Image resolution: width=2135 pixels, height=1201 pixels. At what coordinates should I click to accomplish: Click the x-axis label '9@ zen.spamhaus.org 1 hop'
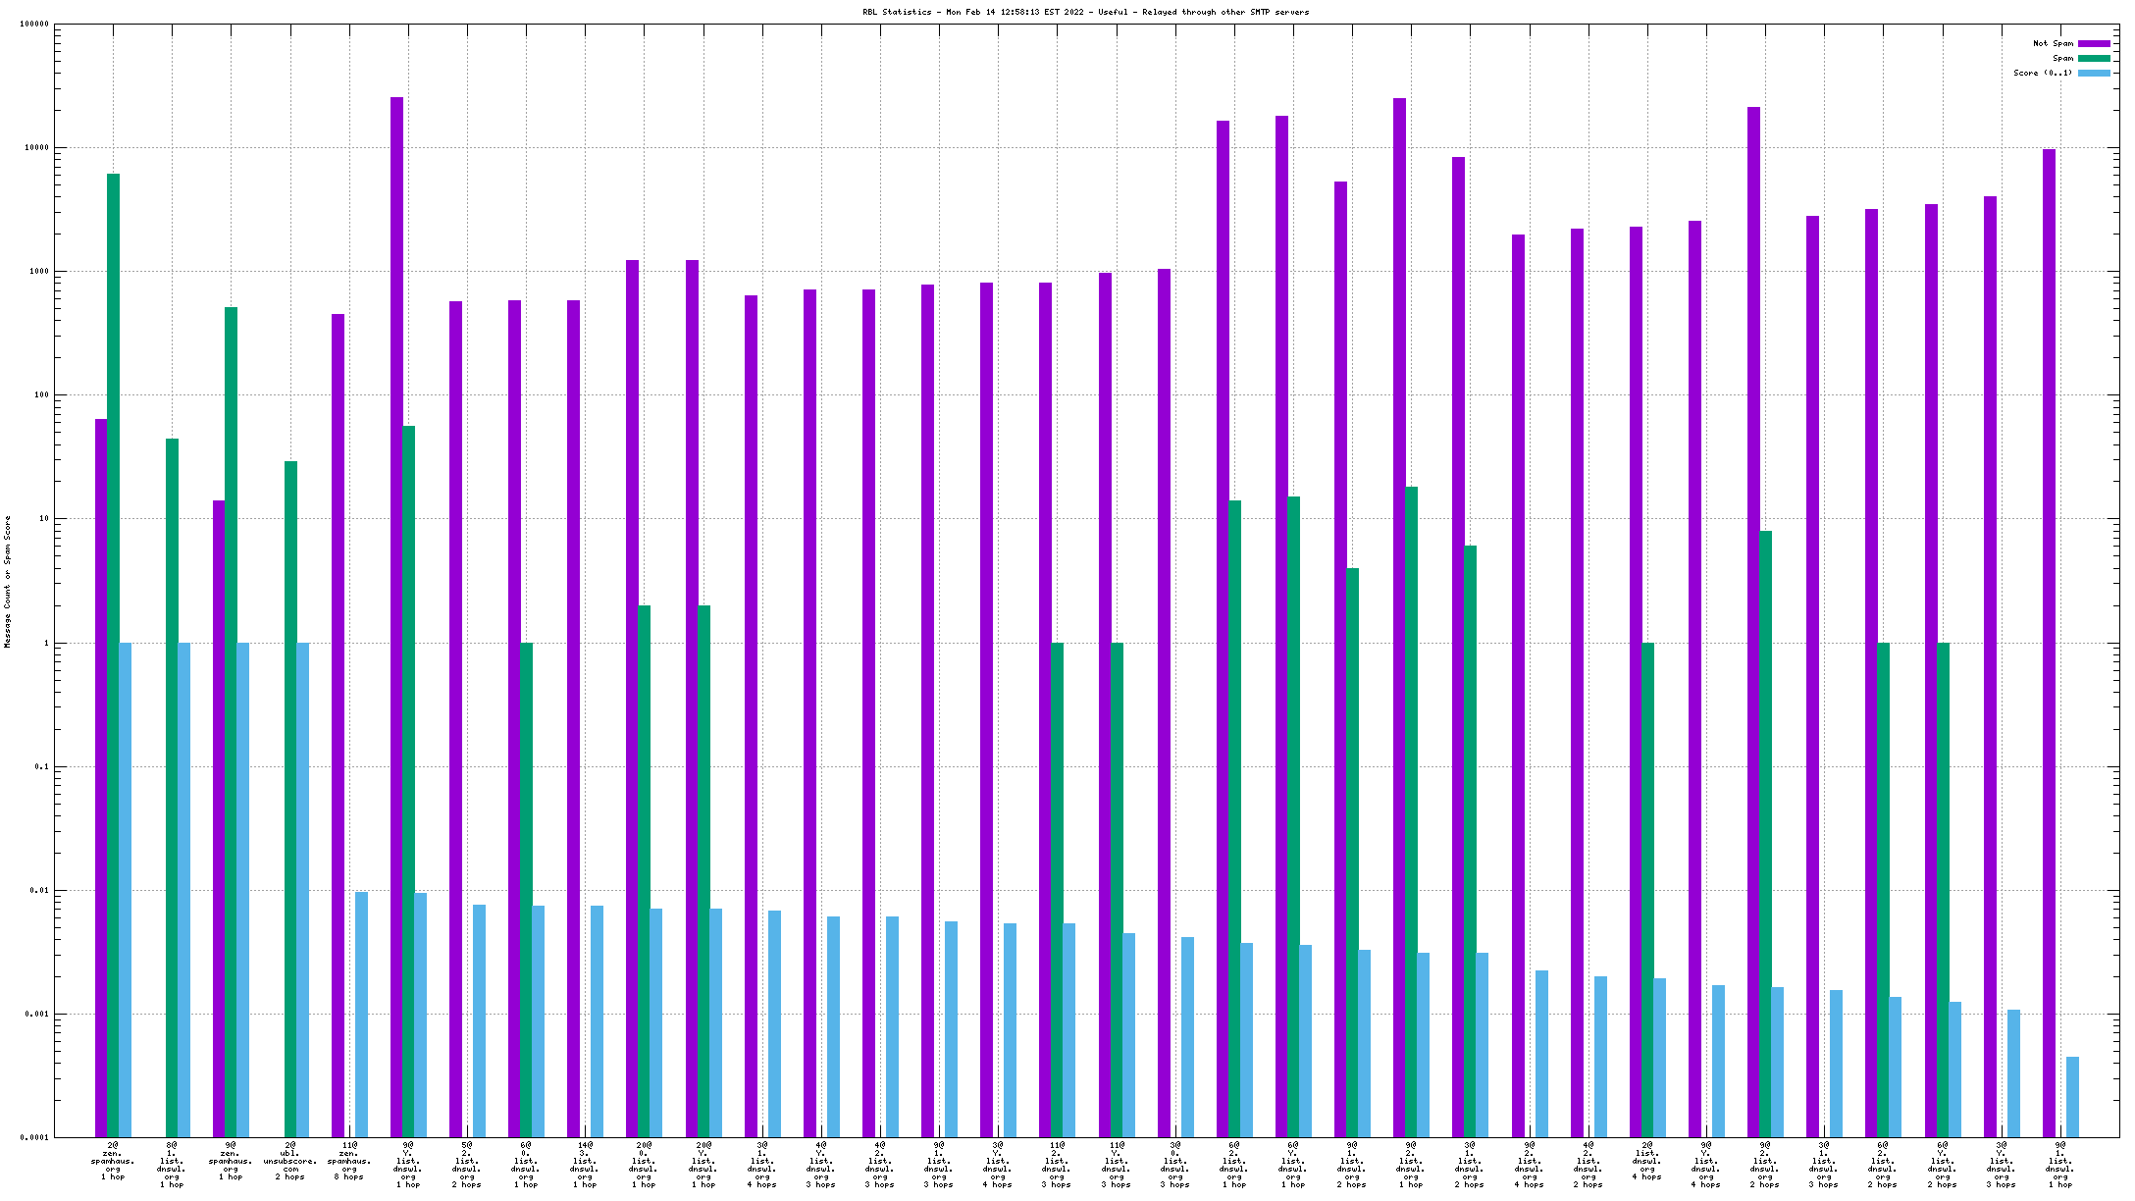pyautogui.click(x=231, y=1161)
